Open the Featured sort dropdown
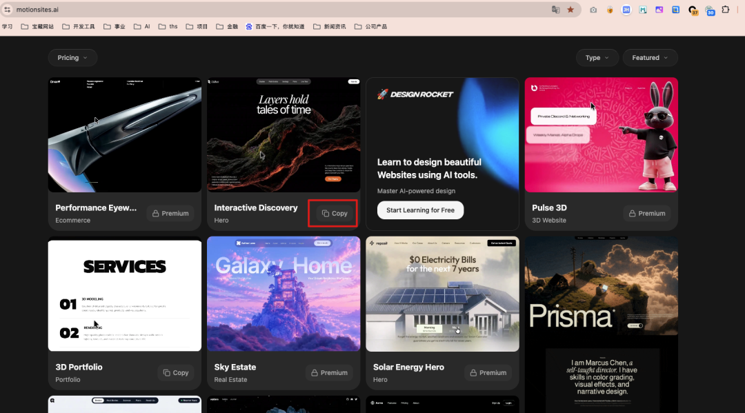 [x=650, y=57]
